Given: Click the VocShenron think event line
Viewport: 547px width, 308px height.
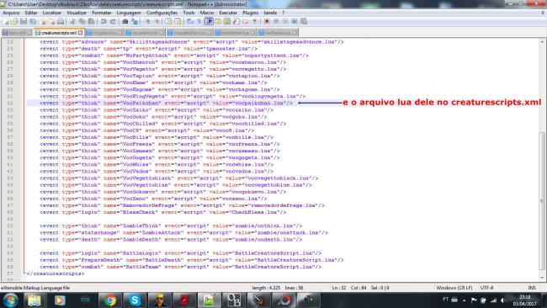Looking at the screenshot, I should pos(163,62).
